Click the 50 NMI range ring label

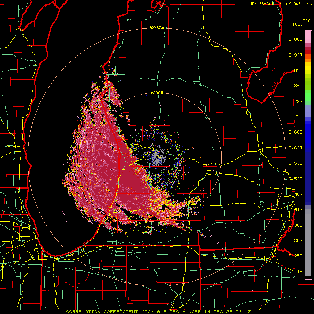pyautogui.click(x=157, y=92)
